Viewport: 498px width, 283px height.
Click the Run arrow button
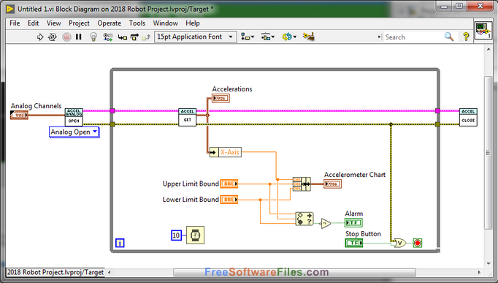click(40, 37)
